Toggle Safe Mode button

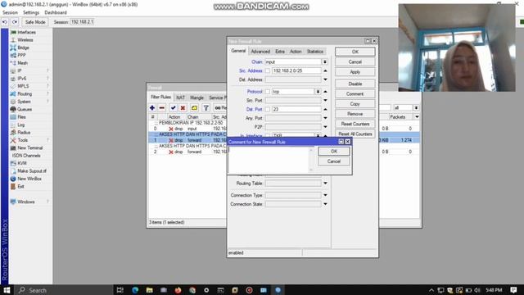coord(35,22)
